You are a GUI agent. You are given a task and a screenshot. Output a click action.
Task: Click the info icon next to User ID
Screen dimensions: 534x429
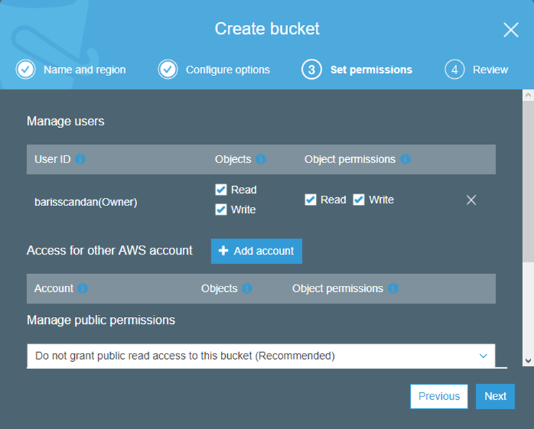[x=80, y=159]
